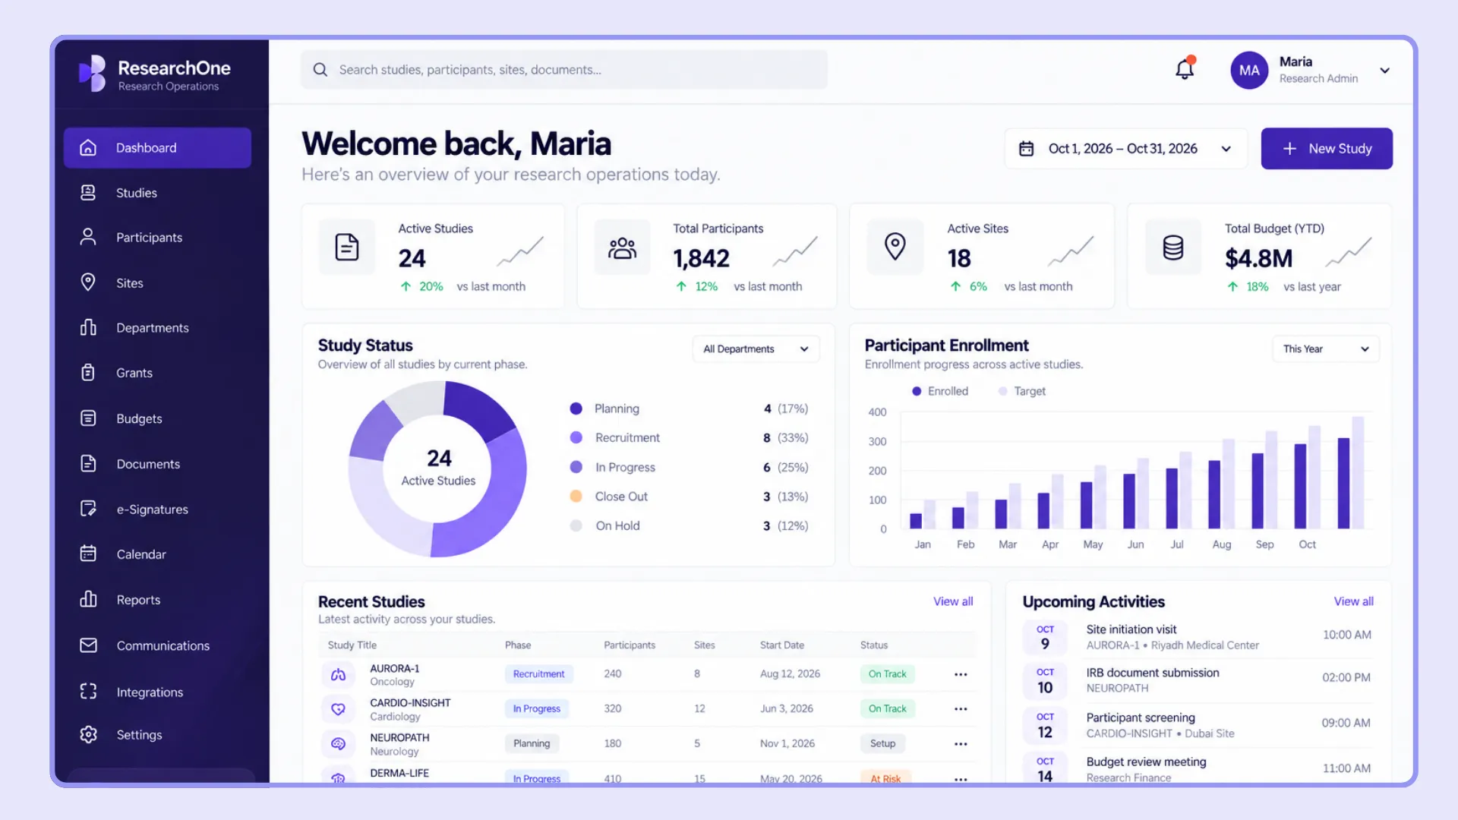Click the Active Studies trend sparkline

coord(520,251)
